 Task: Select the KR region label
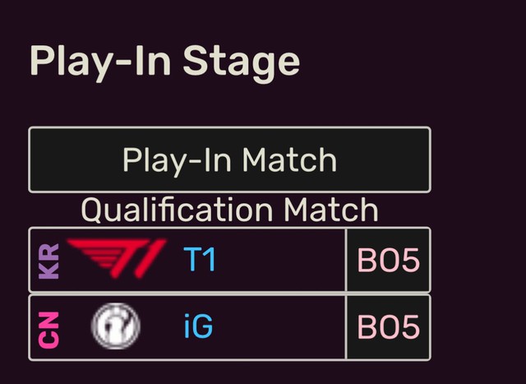coord(50,260)
